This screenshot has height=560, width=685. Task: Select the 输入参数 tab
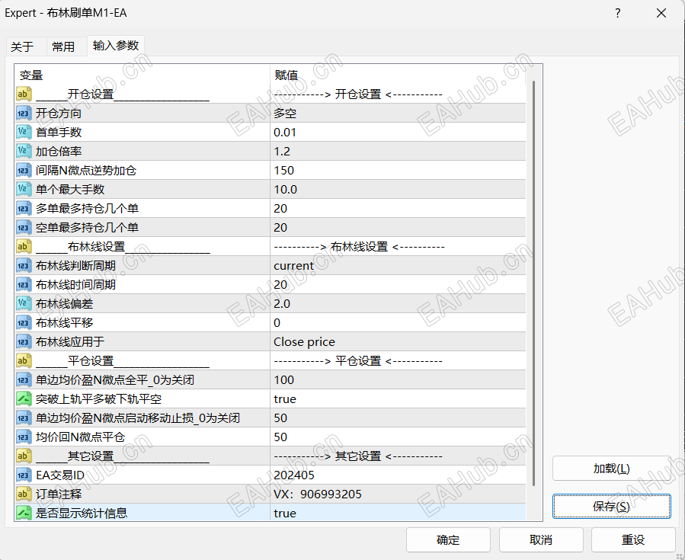[116, 46]
